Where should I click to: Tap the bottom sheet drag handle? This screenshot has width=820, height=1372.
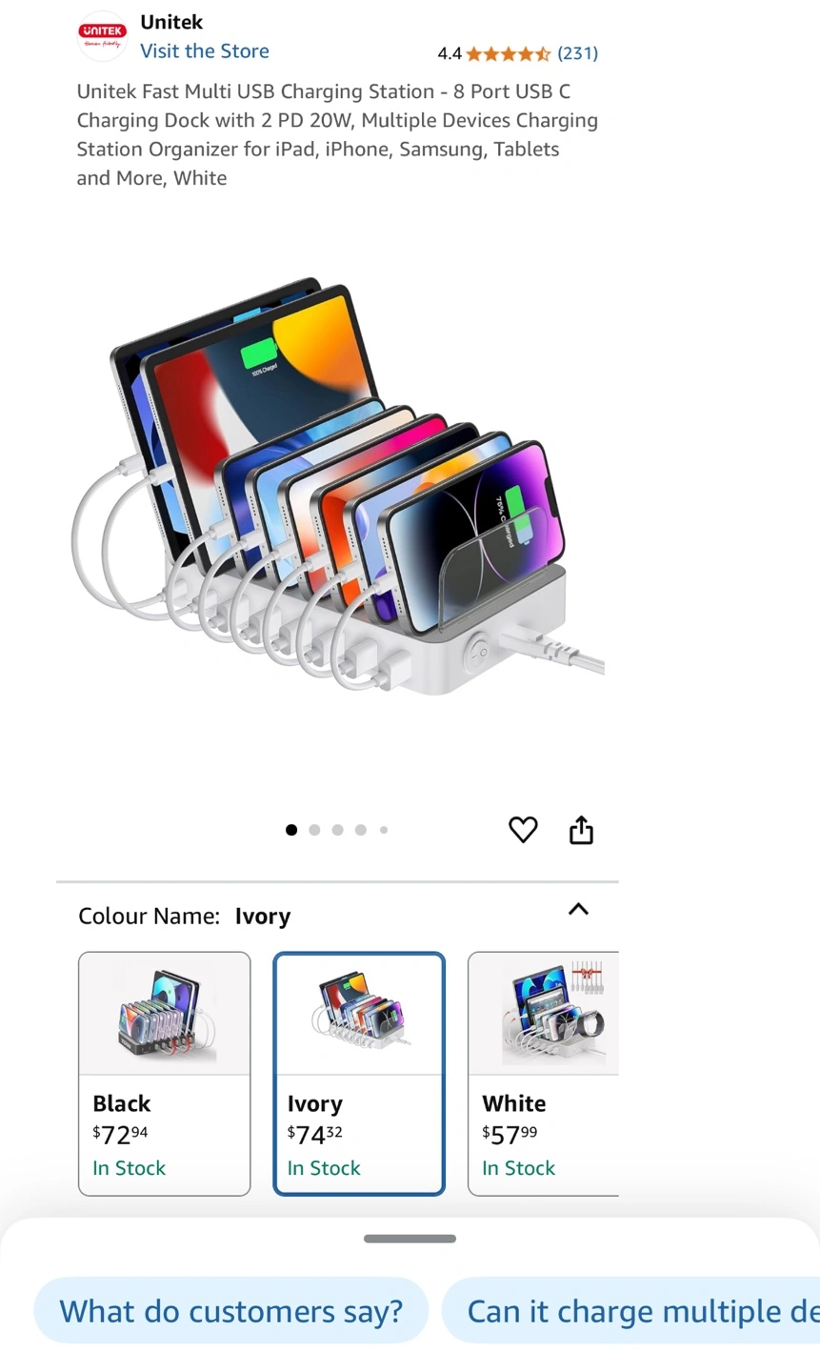410,1239
